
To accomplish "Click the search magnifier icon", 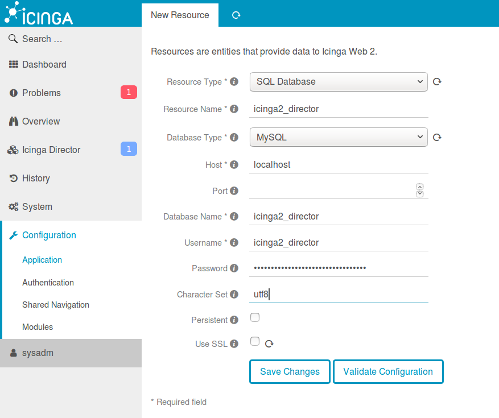I will [13, 39].
